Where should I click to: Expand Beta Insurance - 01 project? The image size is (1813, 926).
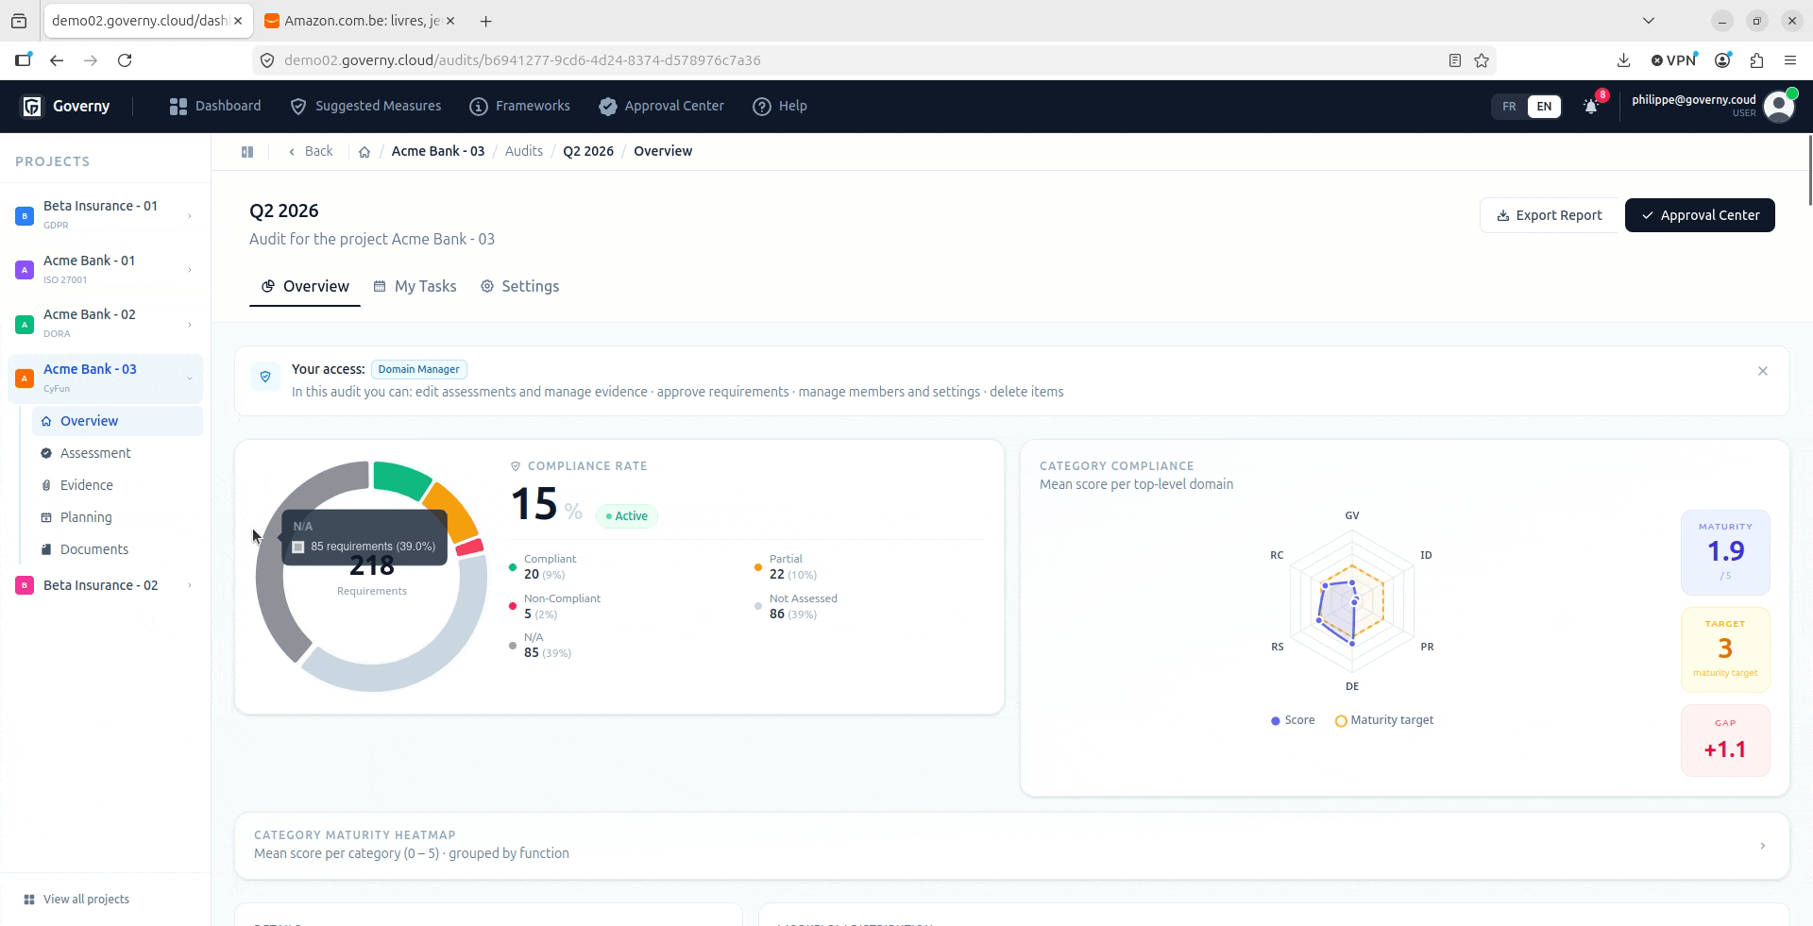click(x=190, y=216)
